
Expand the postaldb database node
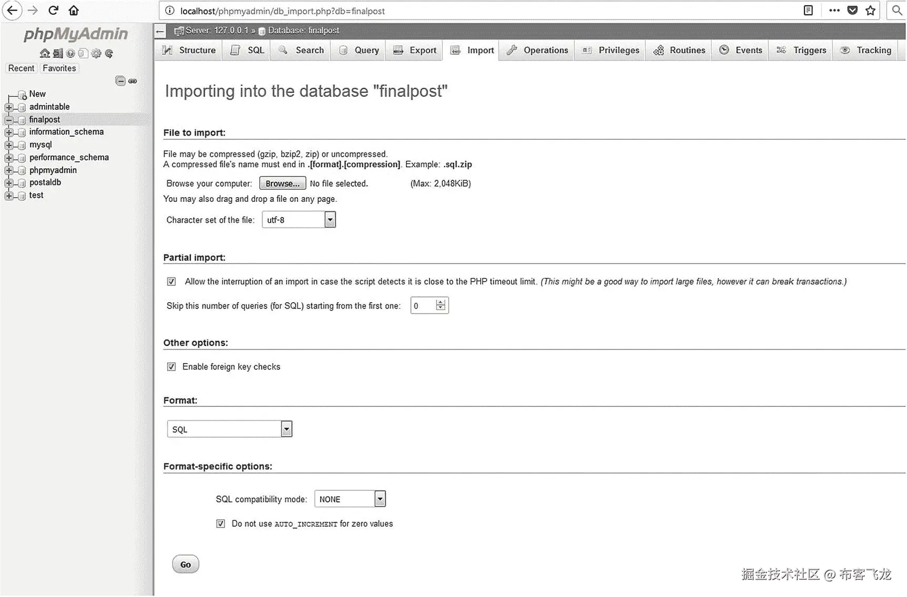click(8, 183)
